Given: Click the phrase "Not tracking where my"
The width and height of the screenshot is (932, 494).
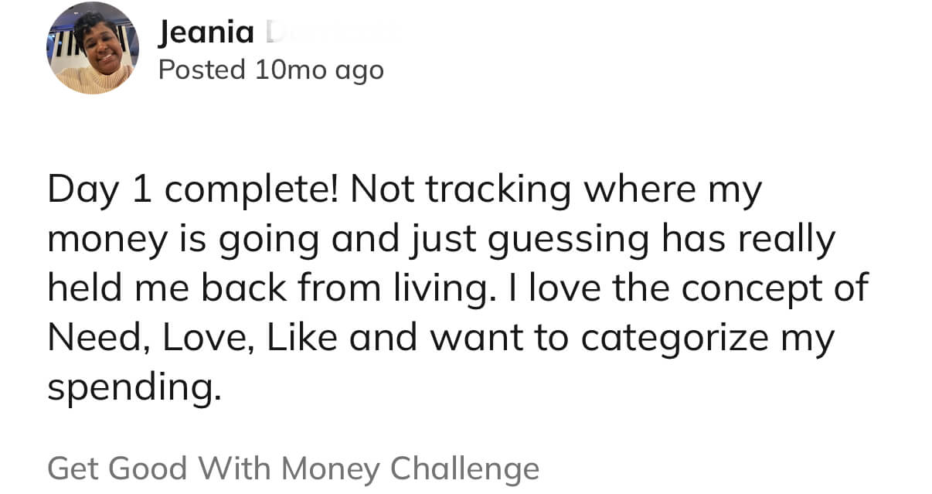Looking at the screenshot, I should point(556,191).
